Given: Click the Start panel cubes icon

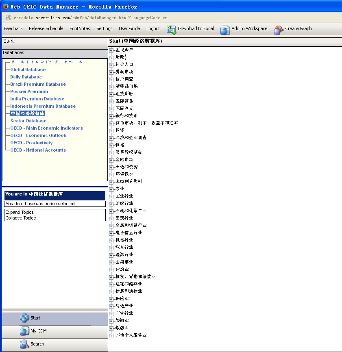Looking at the screenshot, I should 24,318.
